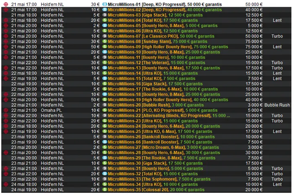The width and height of the screenshot is (294, 195).
Task: Select MicroMillions-19 High Roller Bounty Hero
Action: pyautogui.click(x=168, y=100)
